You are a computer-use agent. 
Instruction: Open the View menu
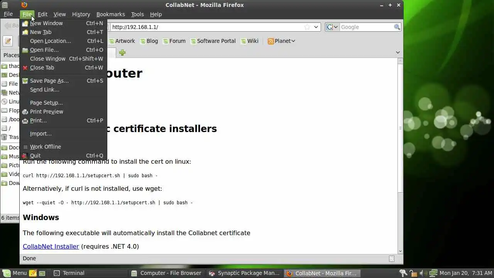pos(59,14)
